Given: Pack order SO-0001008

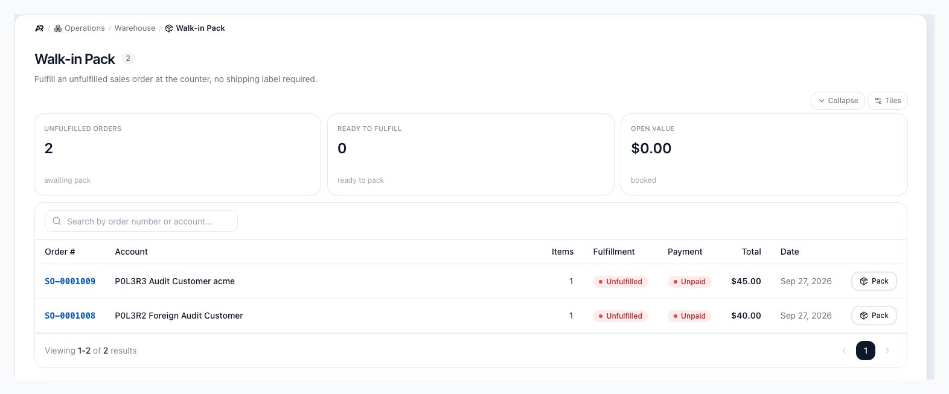Looking at the screenshot, I should tap(874, 316).
